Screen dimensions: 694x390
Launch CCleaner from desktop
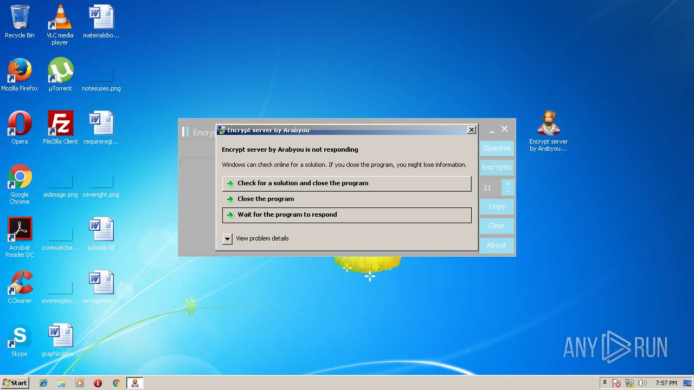click(x=20, y=287)
